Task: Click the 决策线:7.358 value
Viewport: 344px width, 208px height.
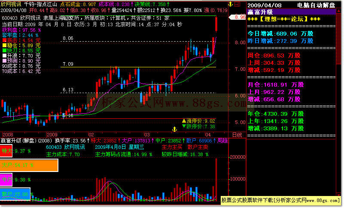Action: point(152,4)
